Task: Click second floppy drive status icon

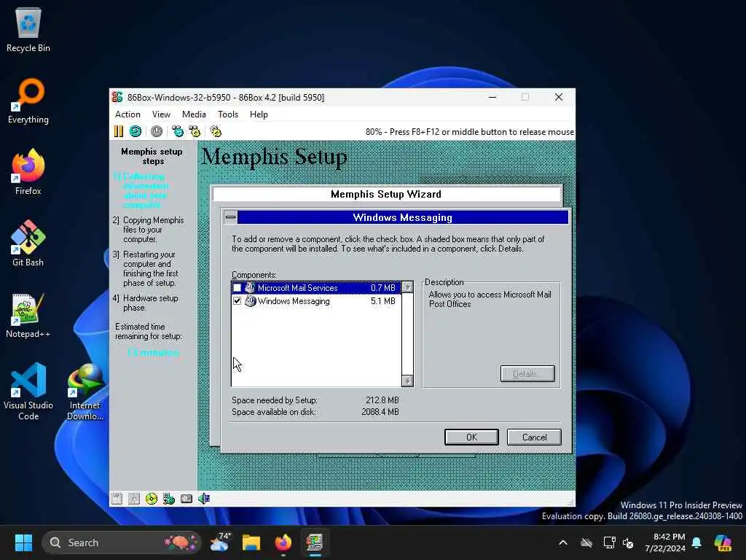Action: click(x=134, y=499)
